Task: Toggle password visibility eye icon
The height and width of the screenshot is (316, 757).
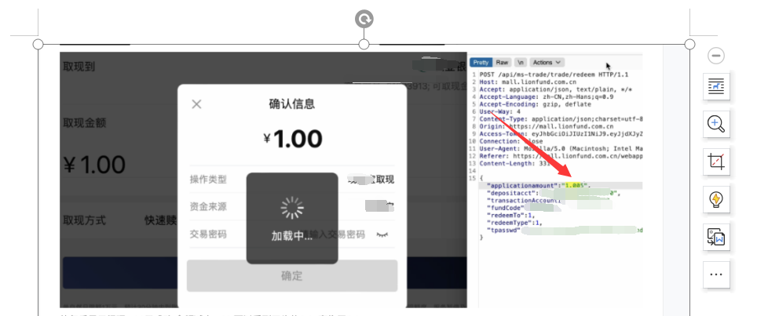Action: (x=382, y=234)
